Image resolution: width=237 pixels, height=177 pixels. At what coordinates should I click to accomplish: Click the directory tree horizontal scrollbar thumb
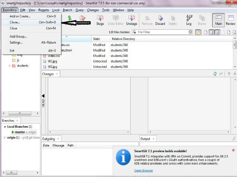click(x=20, y=113)
